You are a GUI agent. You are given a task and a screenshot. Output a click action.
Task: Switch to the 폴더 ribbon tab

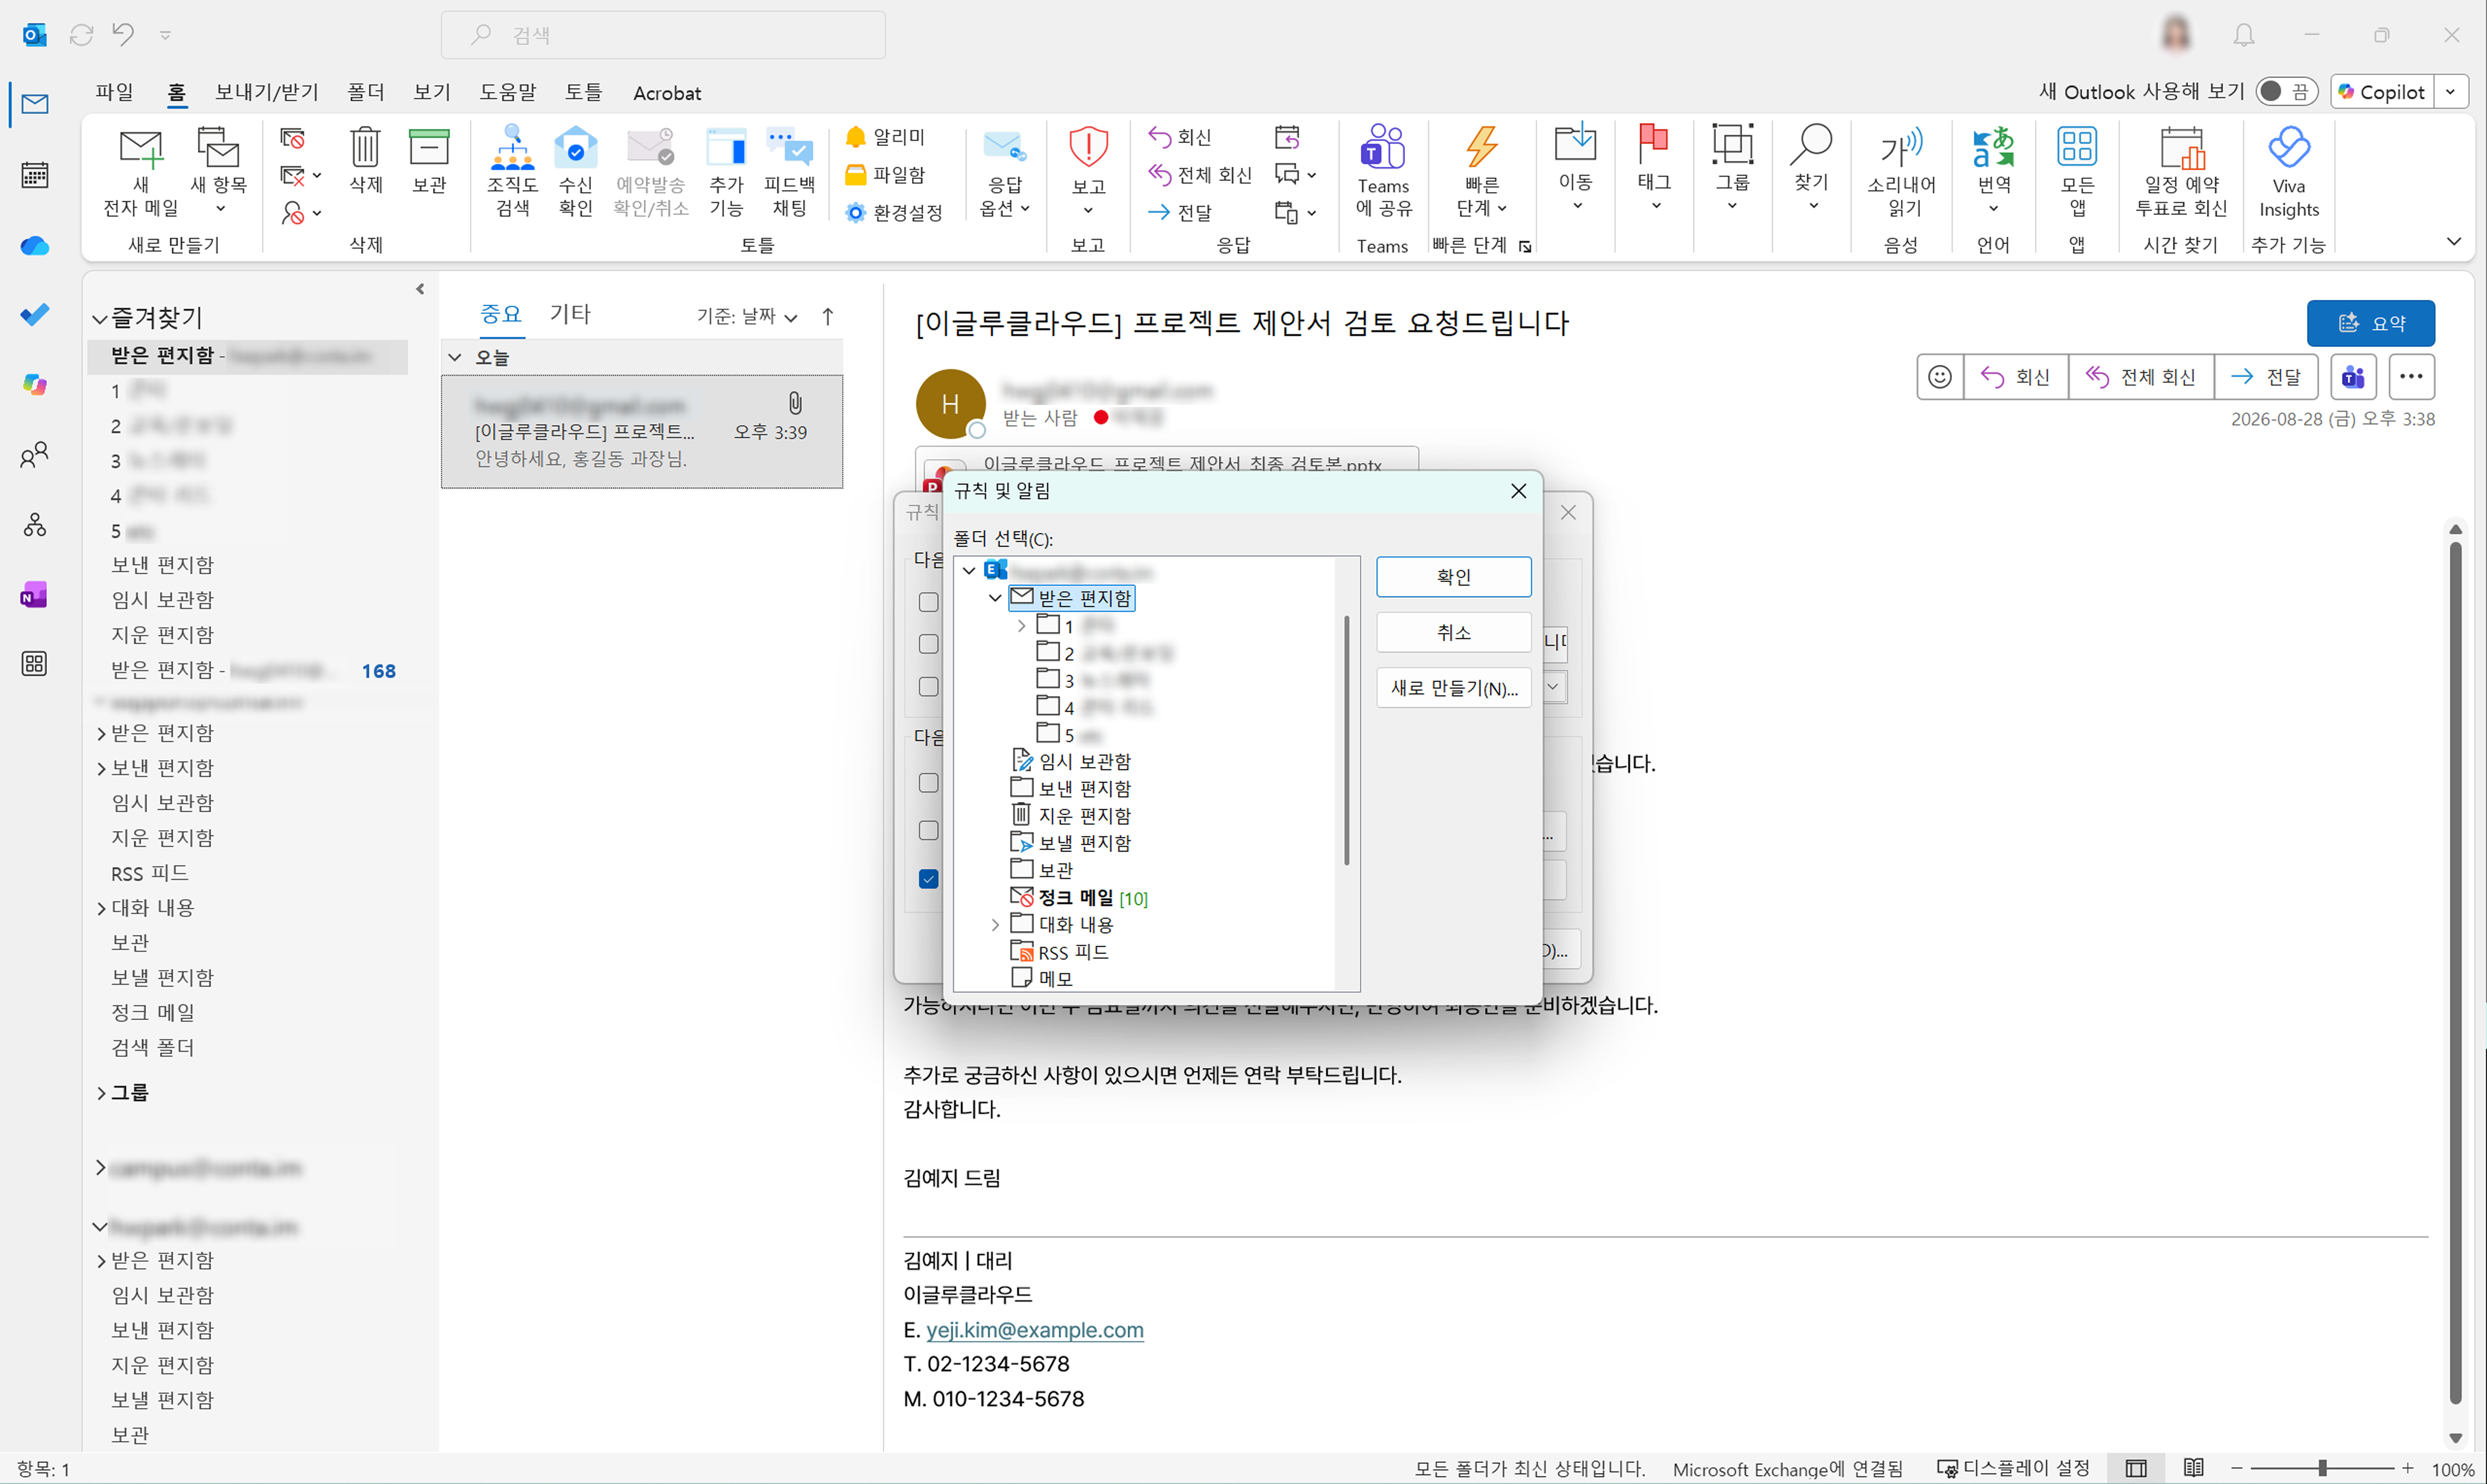[366, 92]
